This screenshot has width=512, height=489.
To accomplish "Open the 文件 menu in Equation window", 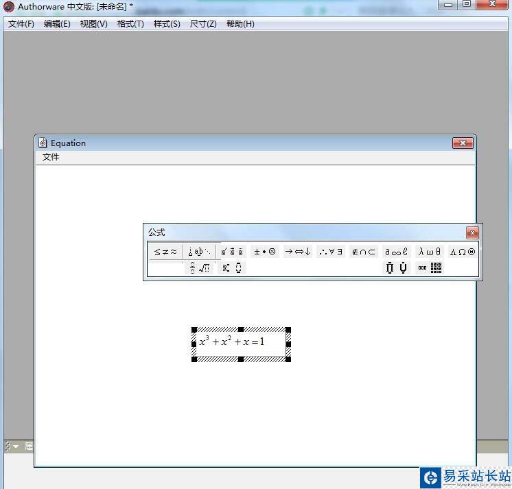I will pos(51,157).
